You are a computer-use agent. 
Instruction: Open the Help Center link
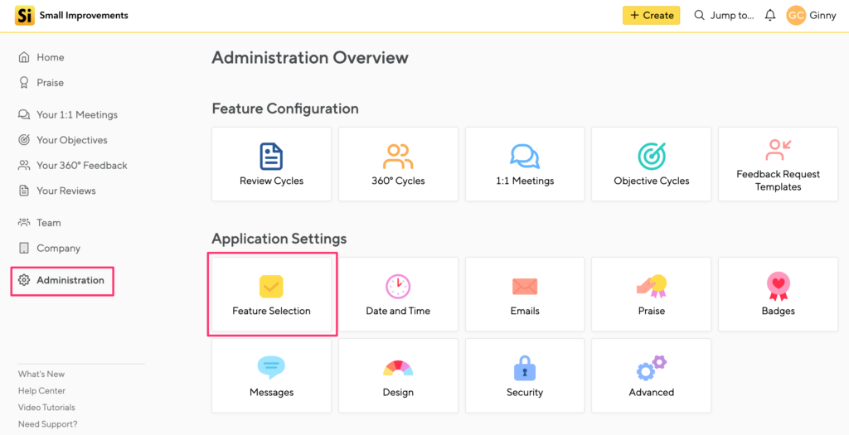tap(41, 390)
